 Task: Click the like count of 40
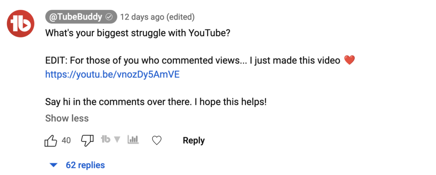[66, 141]
